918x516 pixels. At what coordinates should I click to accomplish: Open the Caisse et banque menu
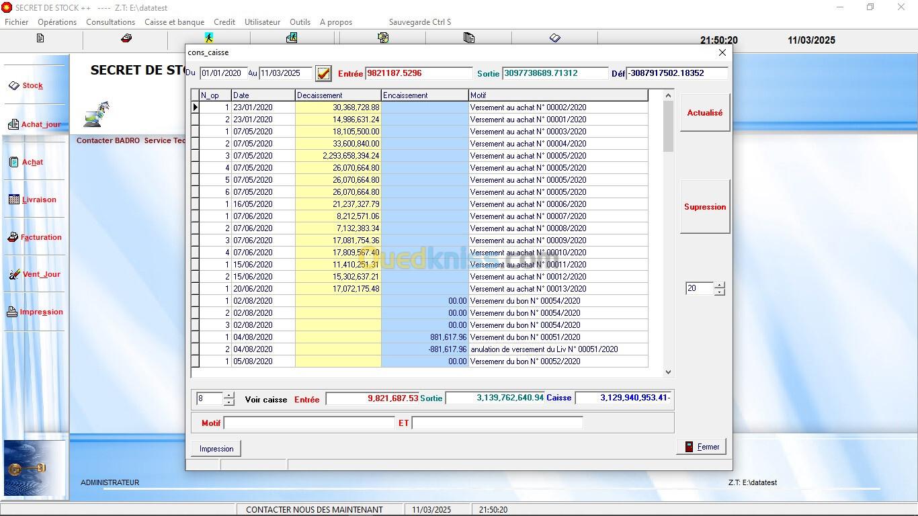[x=174, y=22]
